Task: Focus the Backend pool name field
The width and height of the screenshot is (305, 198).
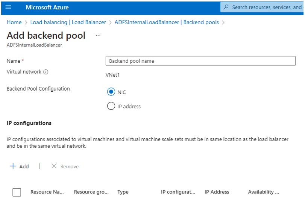Action: [200, 61]
